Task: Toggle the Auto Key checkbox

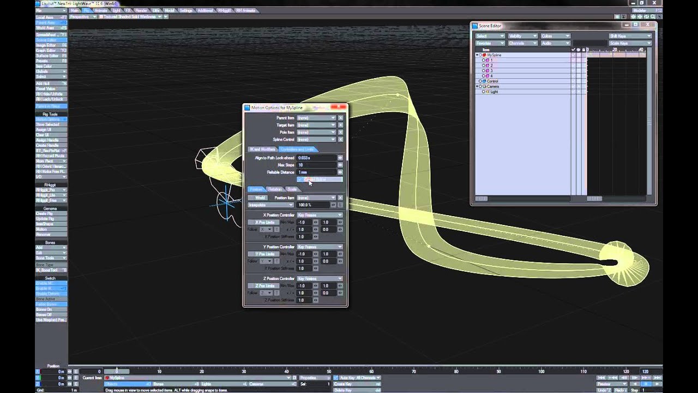Action: 335,378
